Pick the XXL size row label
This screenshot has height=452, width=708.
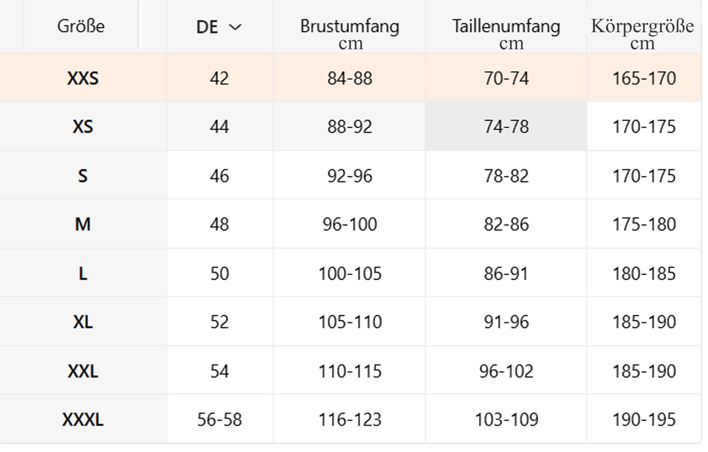(x=83, y=371)
